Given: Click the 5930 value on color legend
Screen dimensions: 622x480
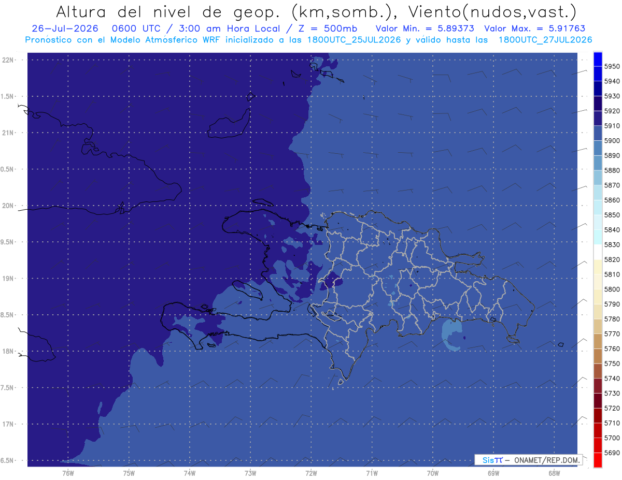Looking at the screenshot, I should pos(612,96).
